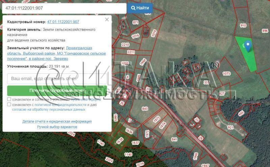
Task: Select parcel 1073 on the map
Action: (x=226, y=73)
